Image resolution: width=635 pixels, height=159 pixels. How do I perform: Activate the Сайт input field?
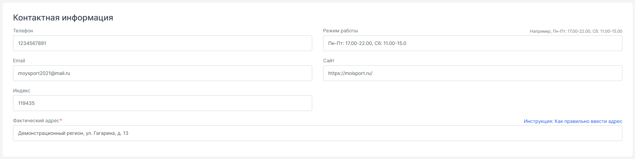[473, 73]
